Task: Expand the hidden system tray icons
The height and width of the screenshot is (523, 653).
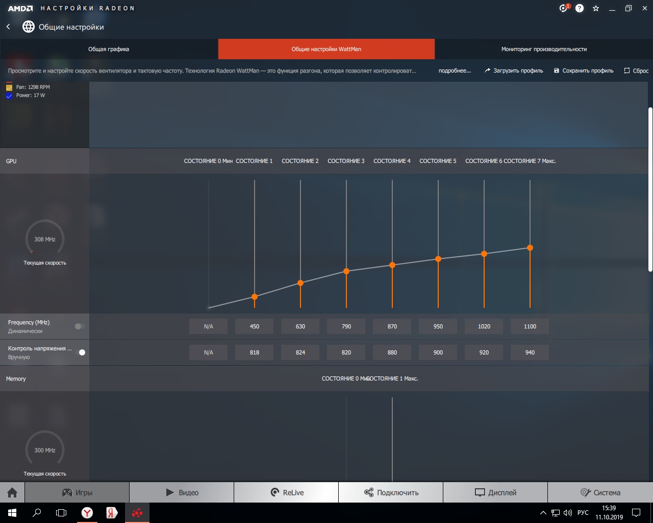Action: click(543, 513)
